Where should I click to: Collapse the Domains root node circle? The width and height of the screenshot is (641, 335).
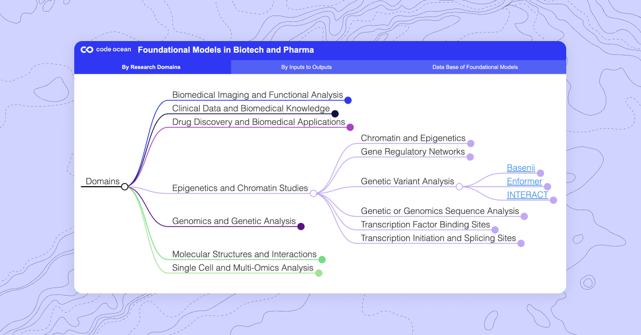(124, 186)
